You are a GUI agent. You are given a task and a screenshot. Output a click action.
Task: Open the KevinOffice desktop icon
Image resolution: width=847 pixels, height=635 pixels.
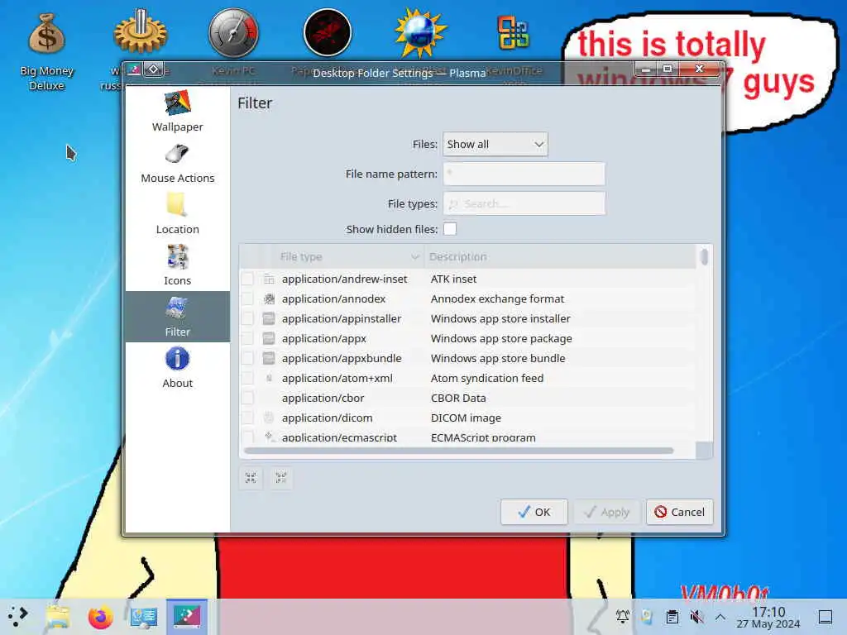514,32
